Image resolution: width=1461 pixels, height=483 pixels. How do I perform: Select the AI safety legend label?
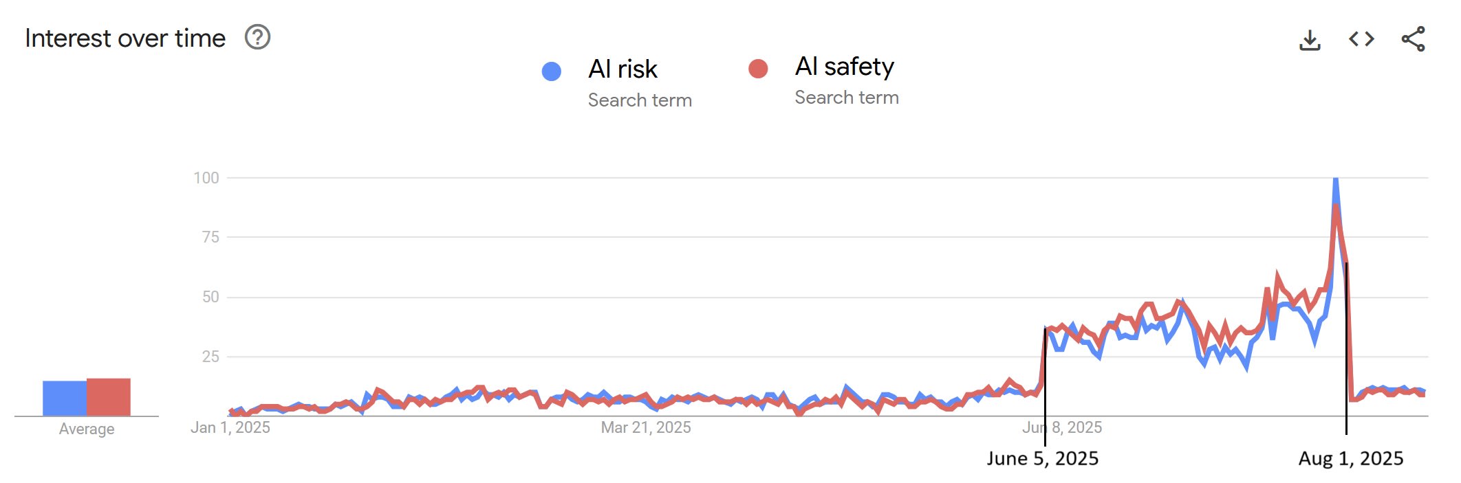pos(844,67)
